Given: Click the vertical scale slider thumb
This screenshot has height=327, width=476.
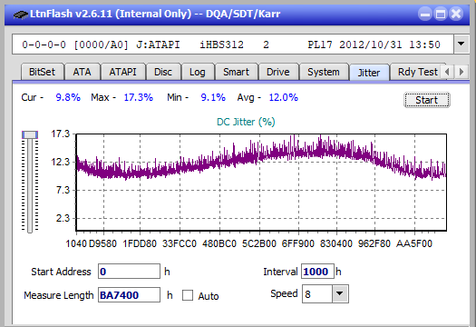Looking at the screenshot, I should (30, 134).
